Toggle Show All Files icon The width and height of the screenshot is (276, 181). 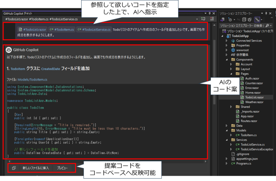[x=250, y=19]
